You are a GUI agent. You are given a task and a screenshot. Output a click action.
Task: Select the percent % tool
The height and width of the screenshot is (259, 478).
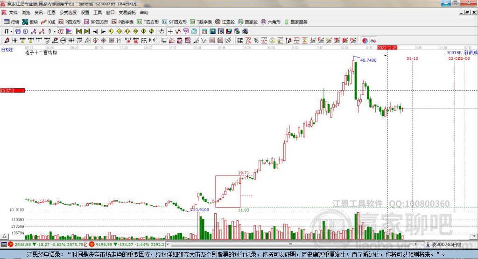(x=256, y=40)
